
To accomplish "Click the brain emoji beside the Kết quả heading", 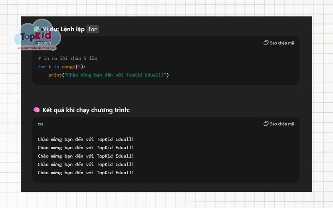I will click(36, 110).
